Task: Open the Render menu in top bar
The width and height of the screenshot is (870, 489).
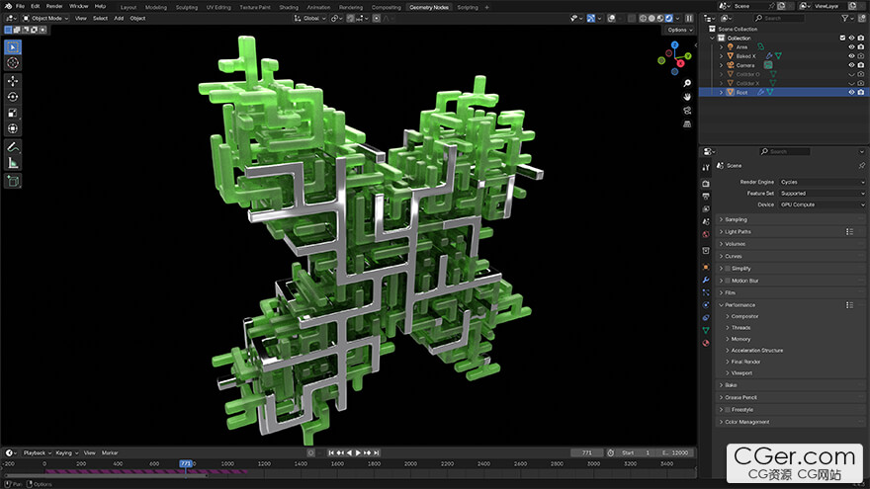Action: (53, 6)
